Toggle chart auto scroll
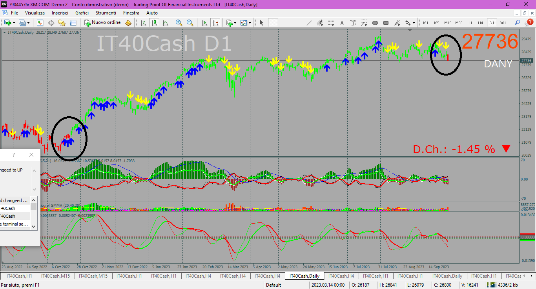This screenshot has width=536, height=289. click(x=204, y=23)
